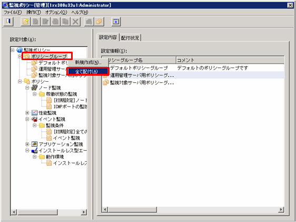
Task: Click the X delete toolbar icon
Action: [x=75, y=22]
